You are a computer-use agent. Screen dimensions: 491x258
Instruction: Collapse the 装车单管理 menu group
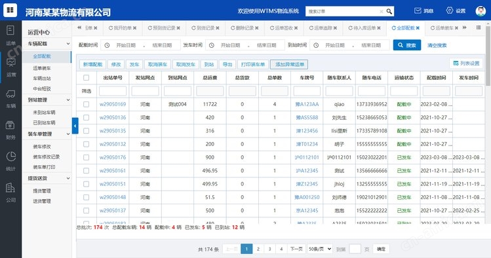68,134
